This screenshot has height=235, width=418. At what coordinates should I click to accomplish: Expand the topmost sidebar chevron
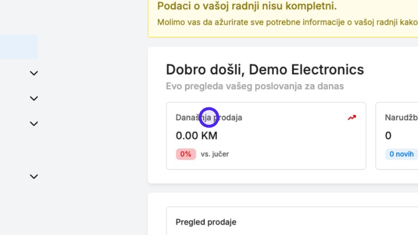(34, 73)
